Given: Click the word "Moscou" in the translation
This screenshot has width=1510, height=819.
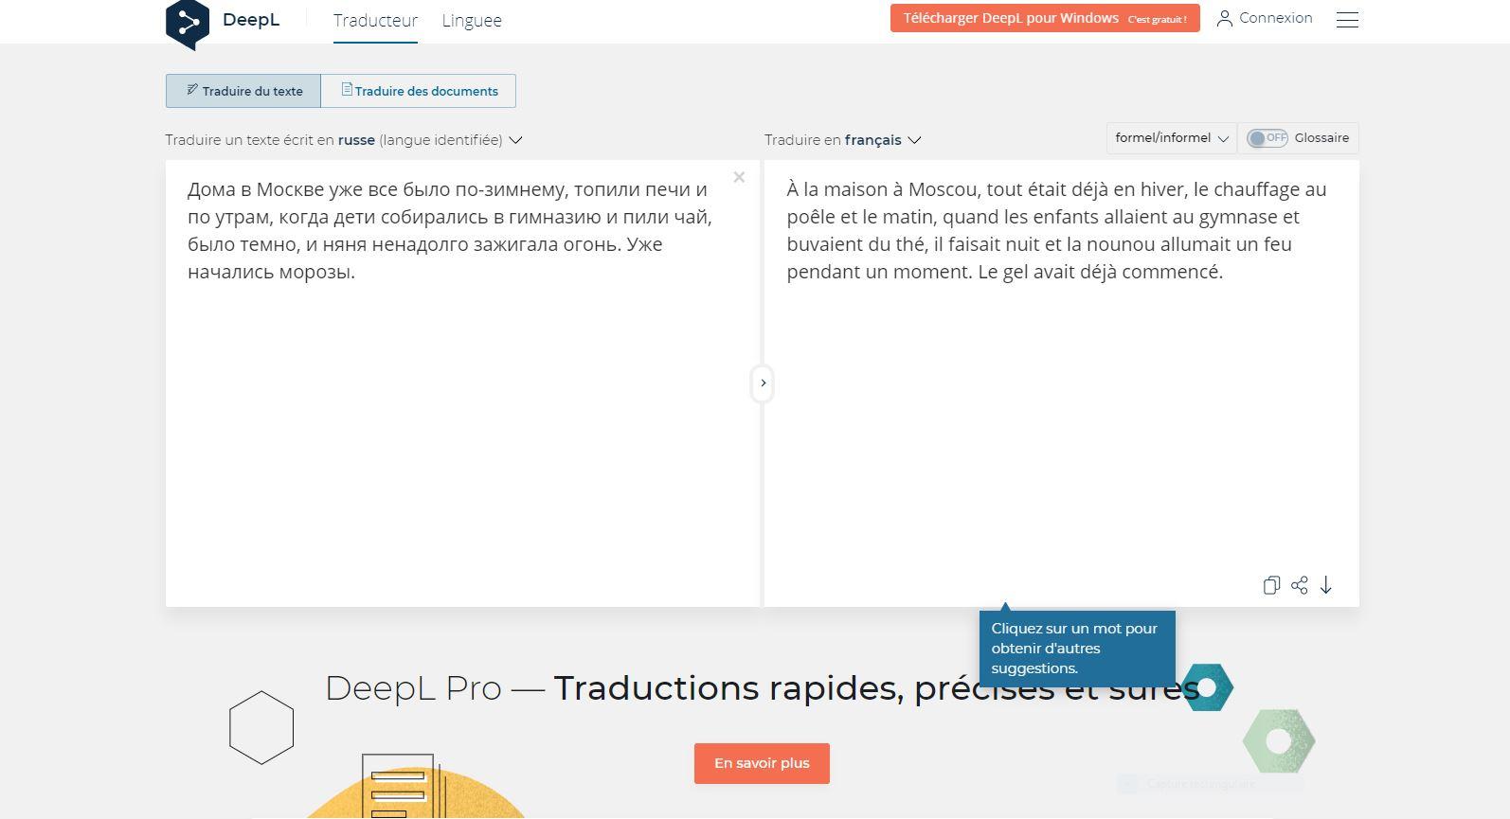Looking at the screenshot, I should (x=942, y=189).
